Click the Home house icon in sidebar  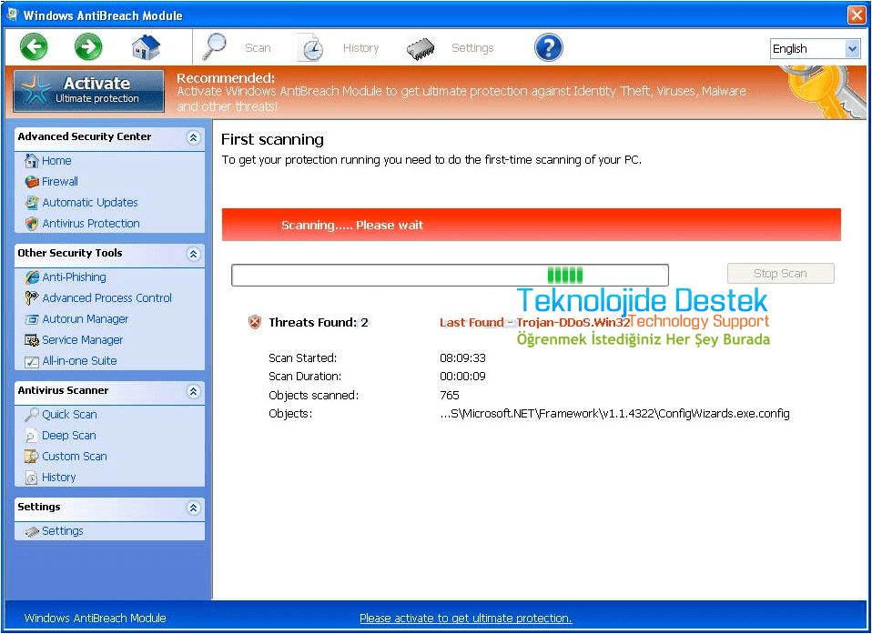click(32, 161)
